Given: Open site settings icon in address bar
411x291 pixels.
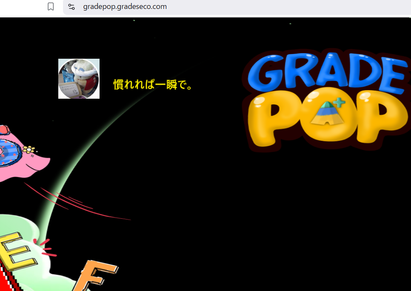Looking at the screenshot, I should [x=71, y=6].
